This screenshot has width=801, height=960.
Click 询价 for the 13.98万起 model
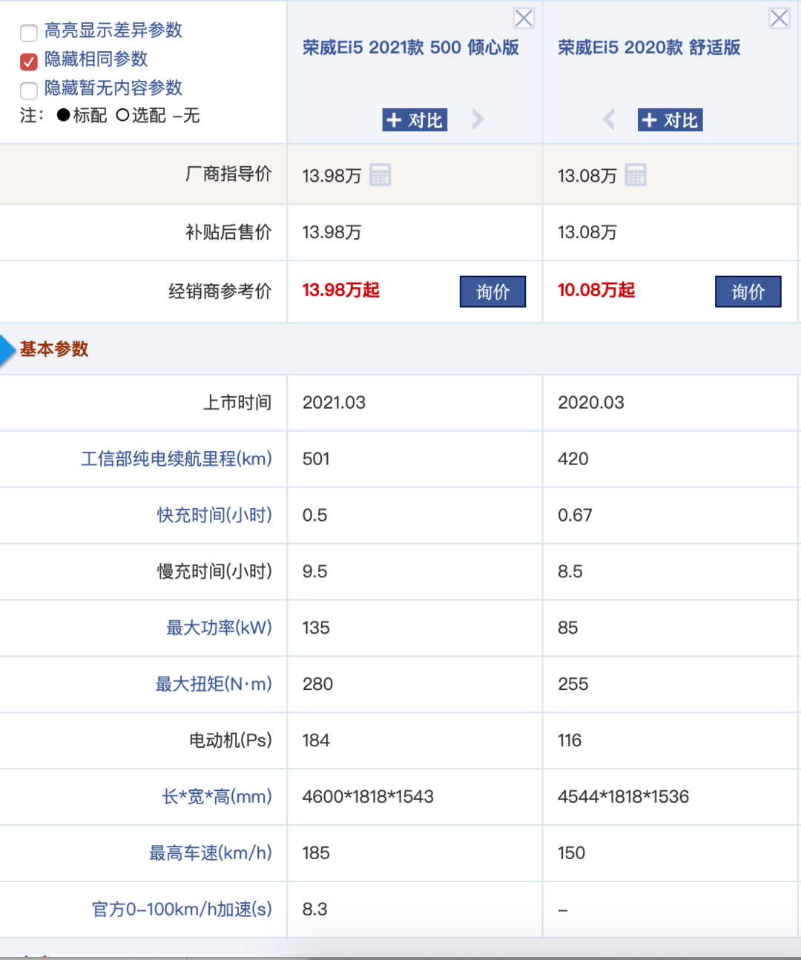pyautogui.click(x=492, y=292)
